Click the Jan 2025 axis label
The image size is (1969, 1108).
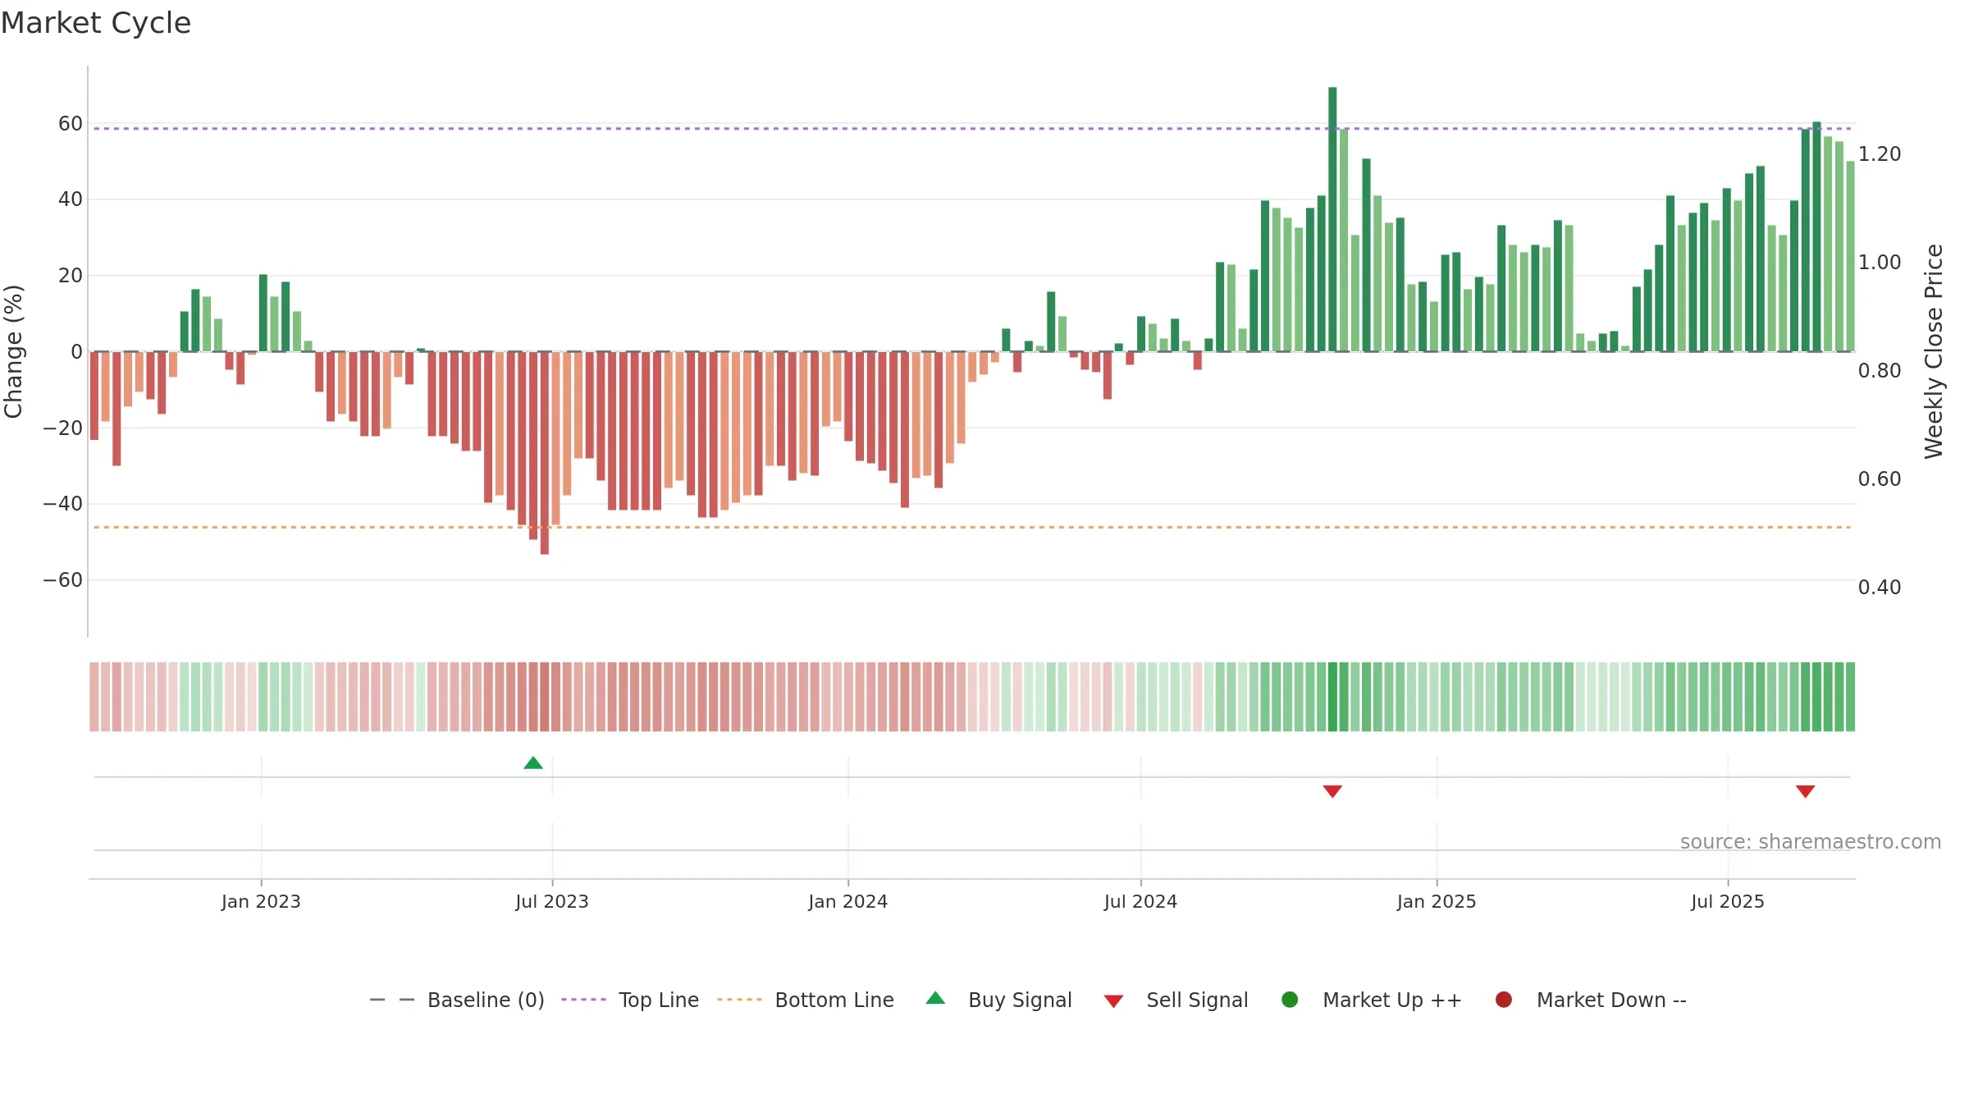(x=1437, y=901)
